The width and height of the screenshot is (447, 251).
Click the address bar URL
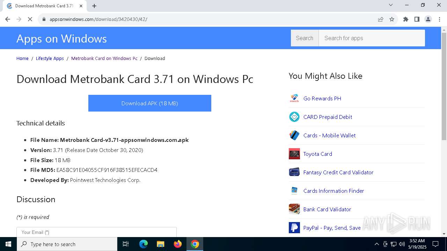(98, 19)
